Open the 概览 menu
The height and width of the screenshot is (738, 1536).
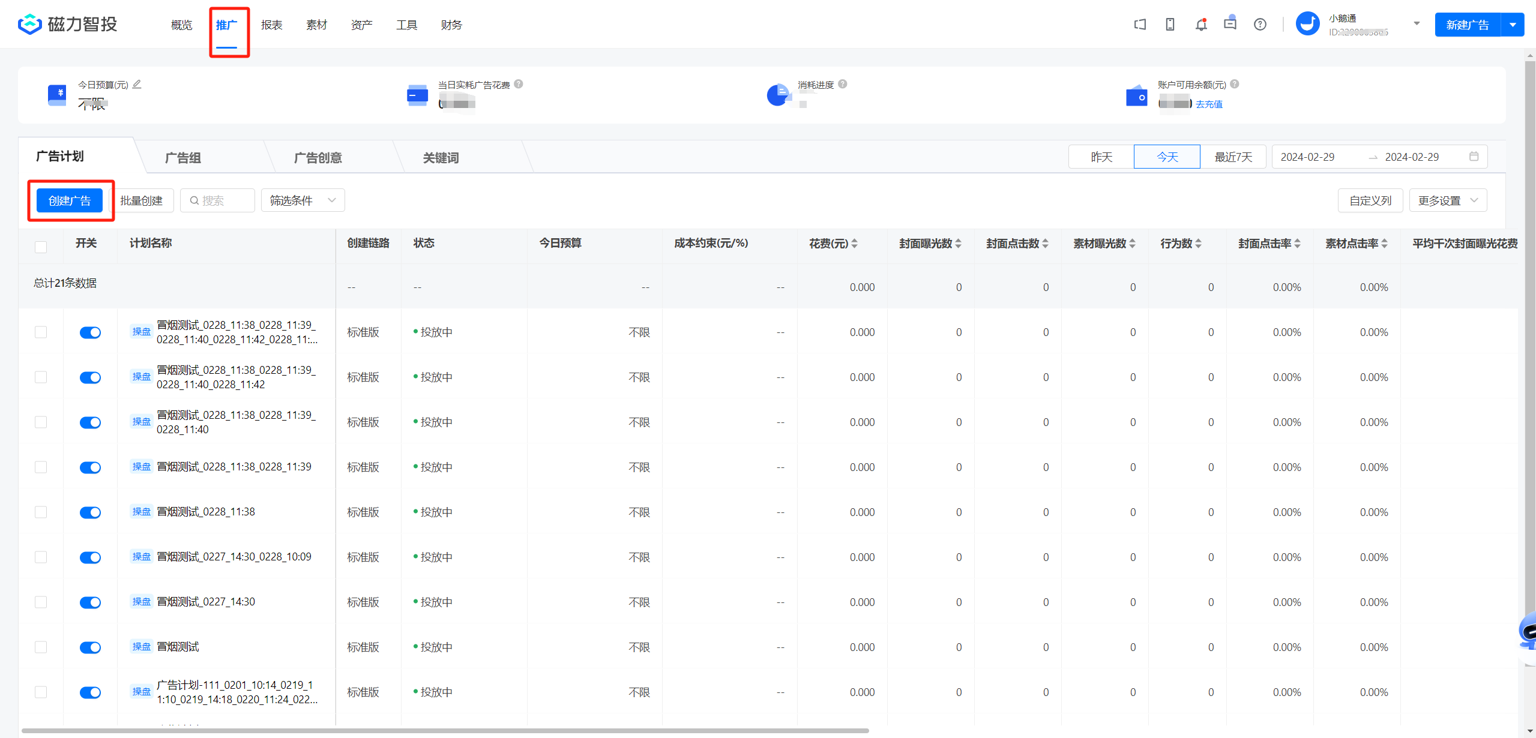(x=181, y=25)
